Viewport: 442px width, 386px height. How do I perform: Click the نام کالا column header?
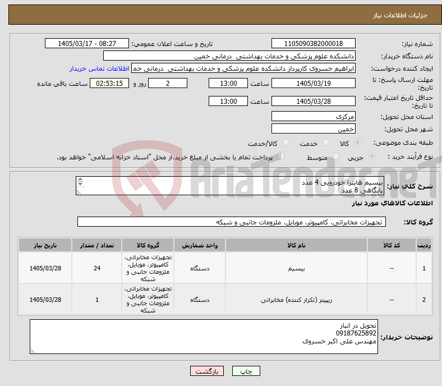[x=296, y=245]
